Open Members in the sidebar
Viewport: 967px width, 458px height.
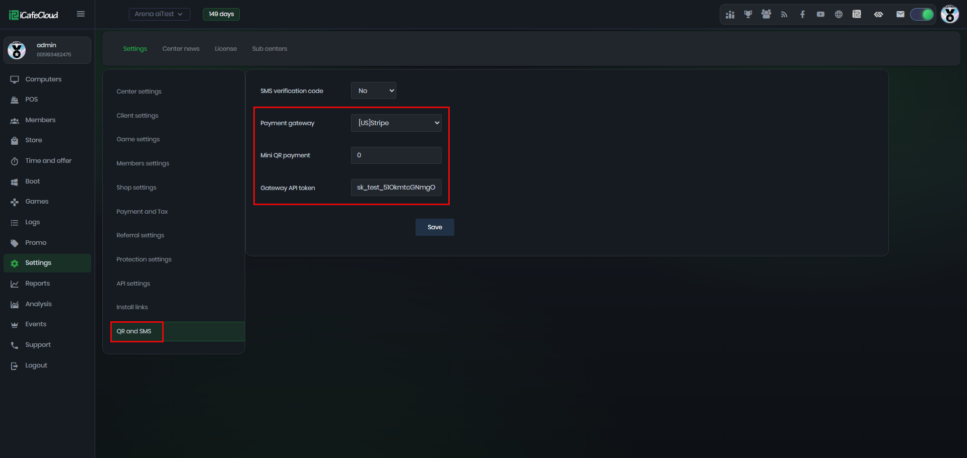pyautogui.click(x=47, y=120)
